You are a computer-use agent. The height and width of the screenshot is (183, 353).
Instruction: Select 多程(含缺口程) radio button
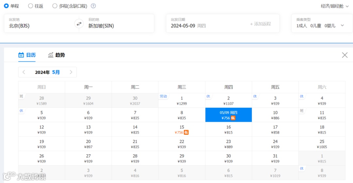55,6
